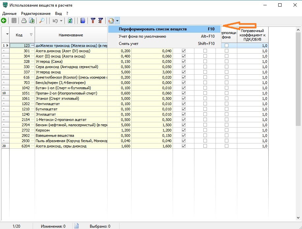Select Переформировать список веществ menu item

152,29
